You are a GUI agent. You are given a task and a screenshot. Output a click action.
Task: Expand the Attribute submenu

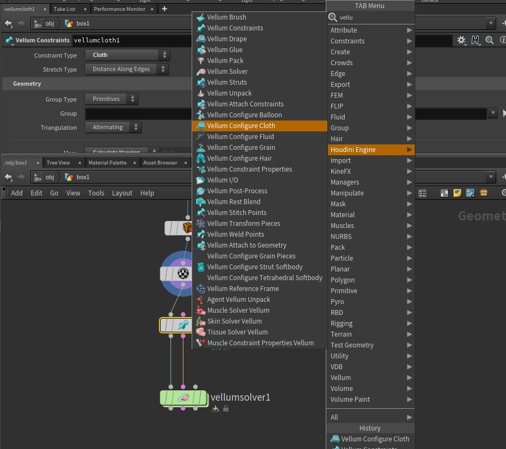click(x=370, y=30)
